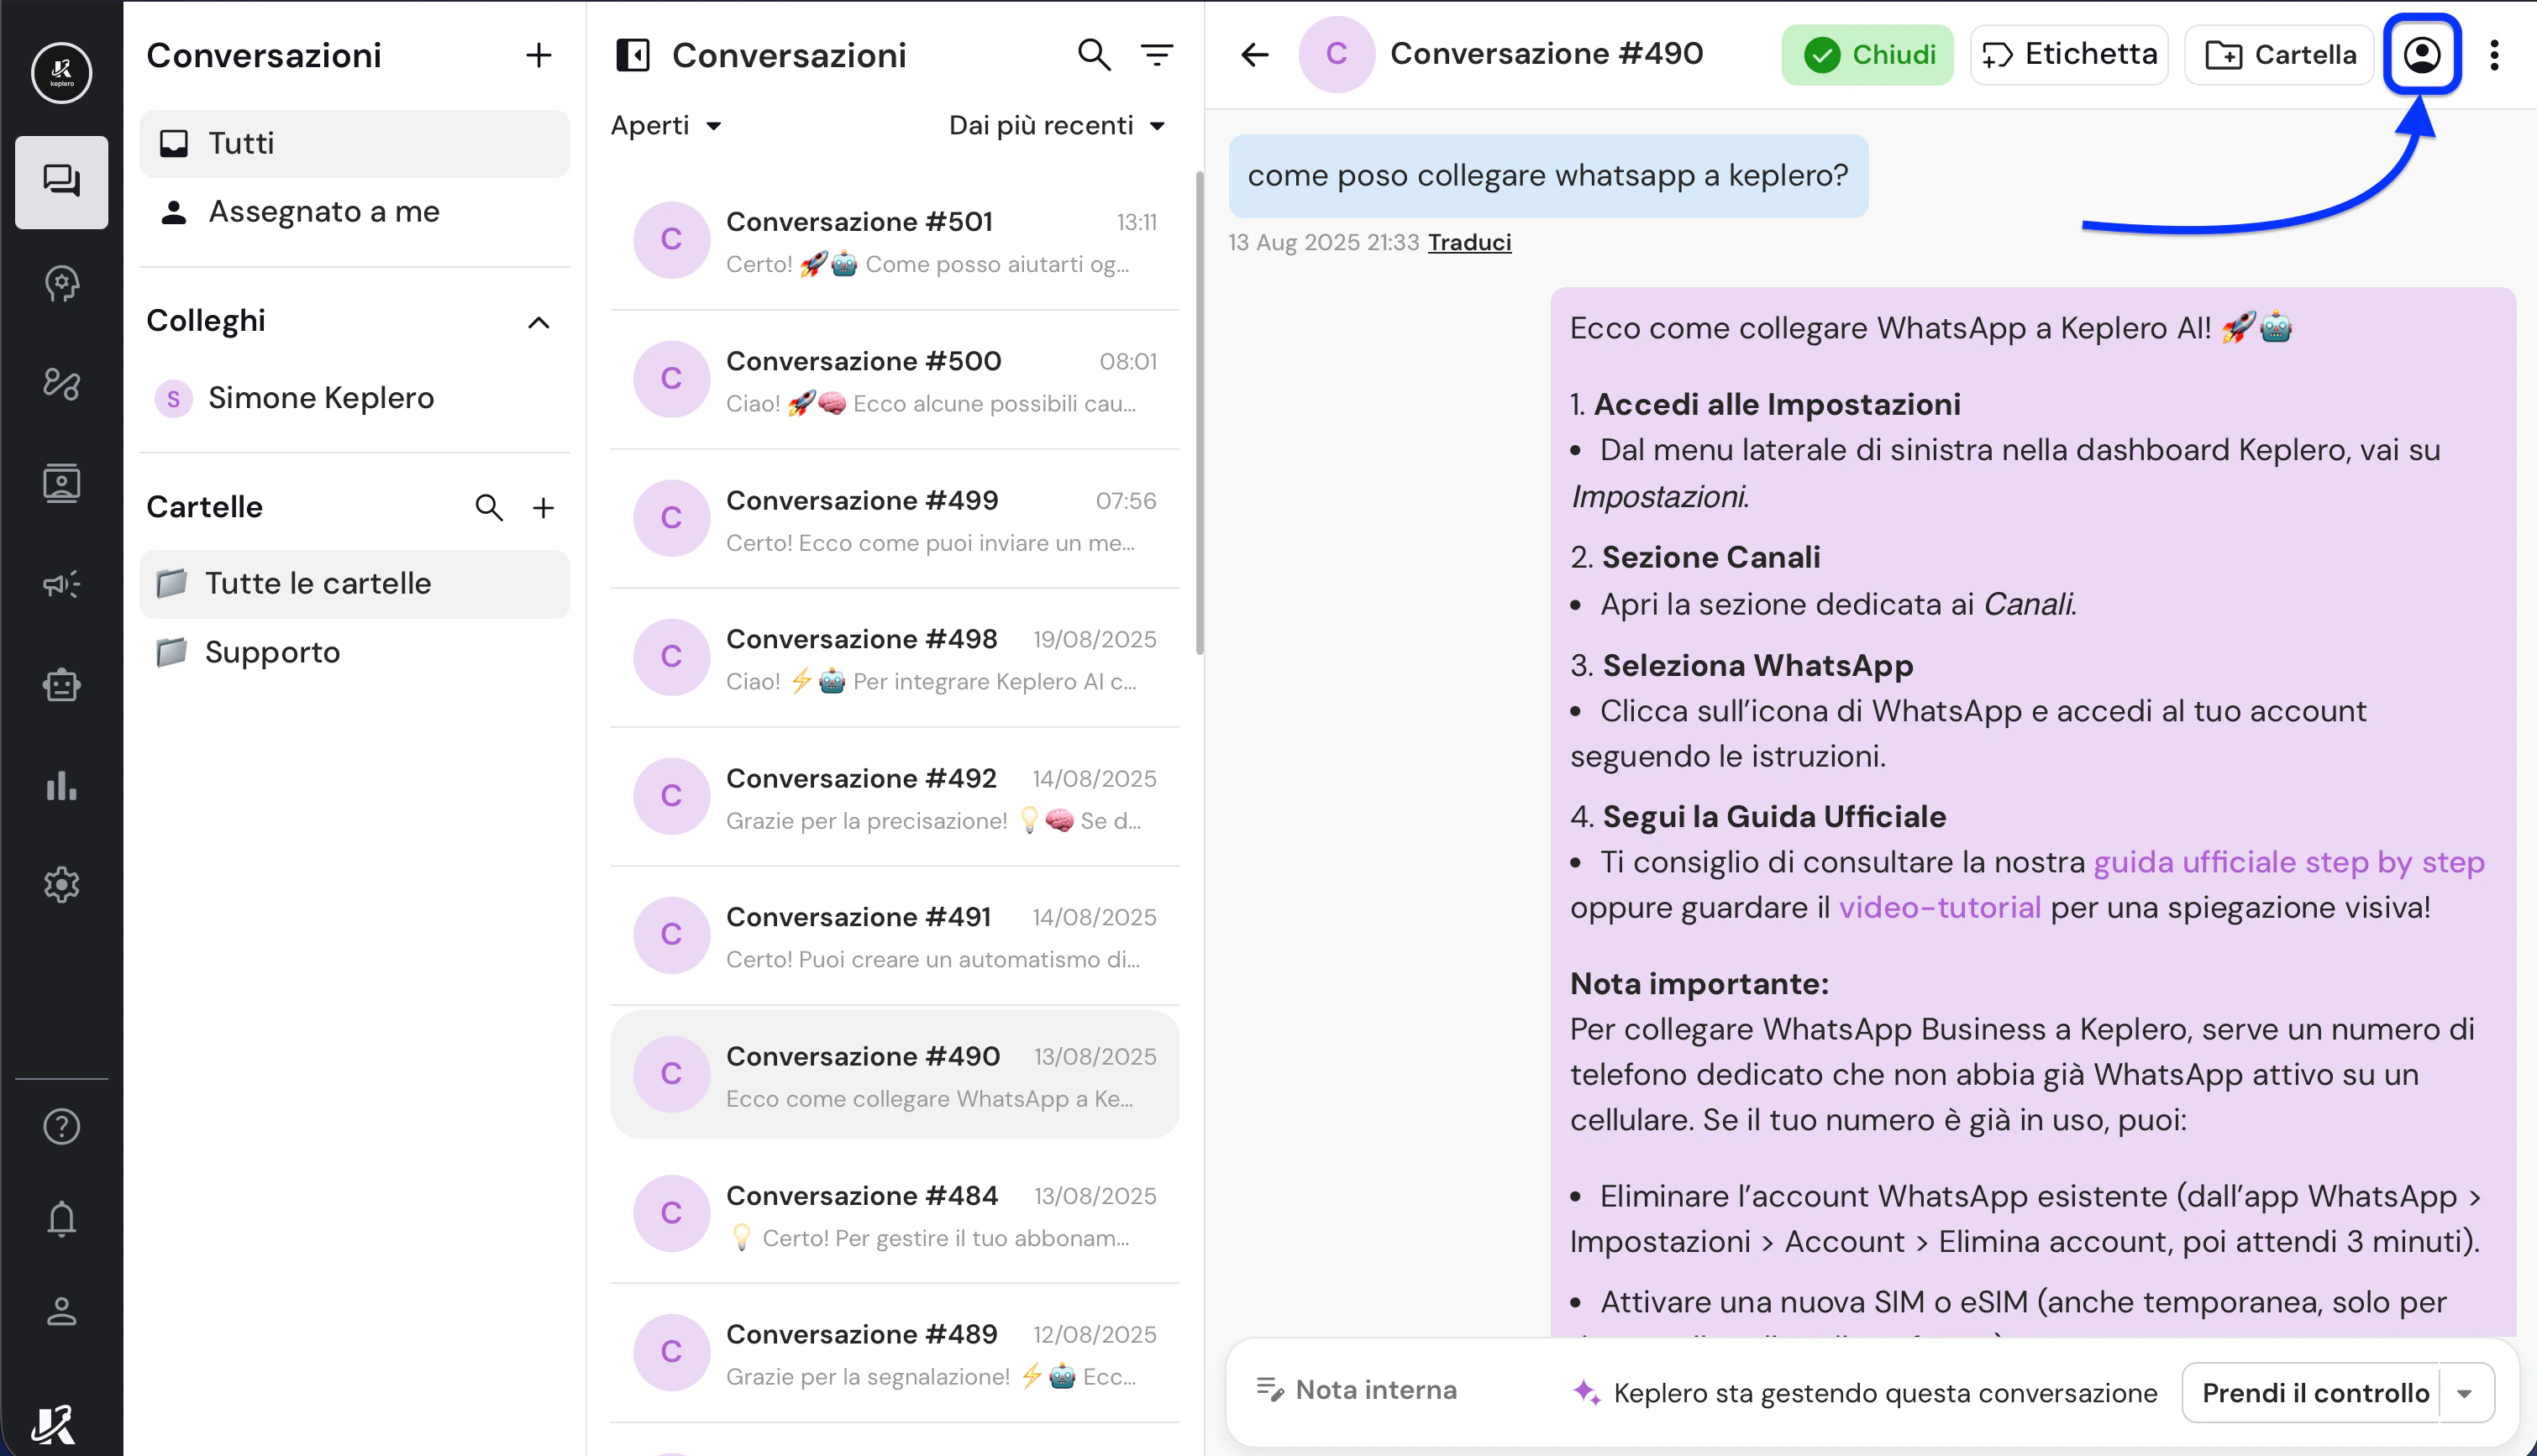Open the AI brain icon in the sidebar
The width and height of the screenshot is (2537, 1456).
tap(61, 283)
